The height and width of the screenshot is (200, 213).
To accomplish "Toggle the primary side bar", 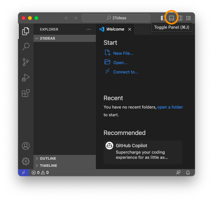I will pos(163,18).
